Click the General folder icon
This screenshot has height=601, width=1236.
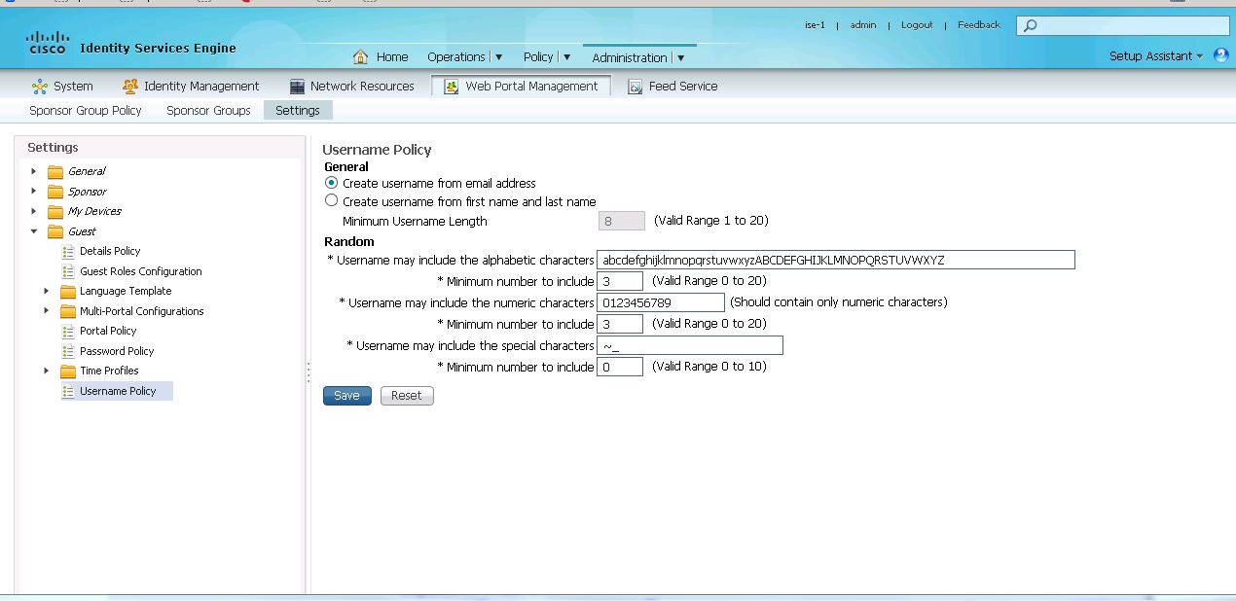[55, 172]
